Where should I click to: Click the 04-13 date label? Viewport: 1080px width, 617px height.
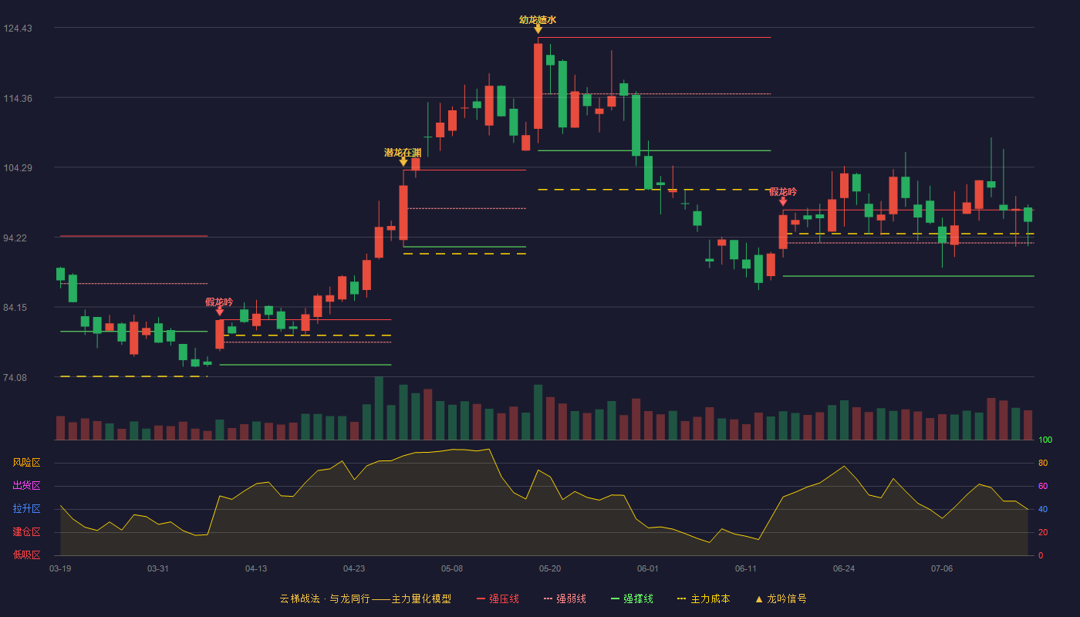click(256, 568)
